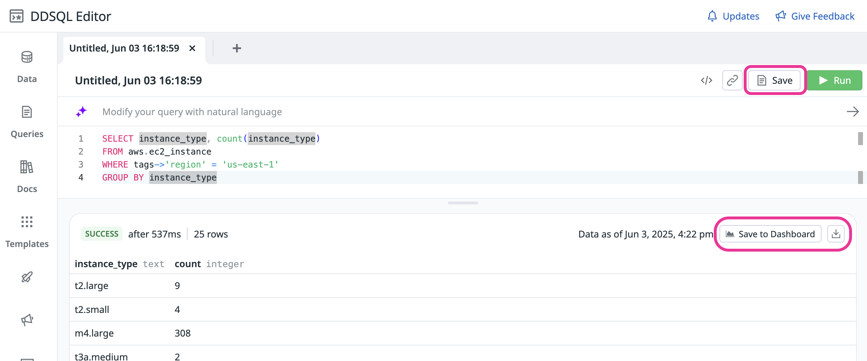The image size is (867, 361).
Task: Click the AI sparkle icon
Action: tap(82, 112)
